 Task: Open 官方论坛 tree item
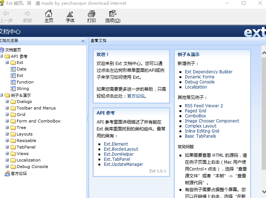point(18,173)
